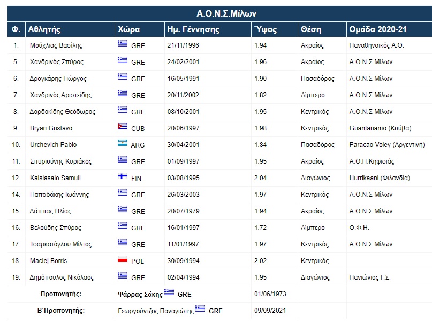The height and width of the screenshot is (324, 432).
Task: Select the Προπονητής row label
Action: (x=60, y=294)
